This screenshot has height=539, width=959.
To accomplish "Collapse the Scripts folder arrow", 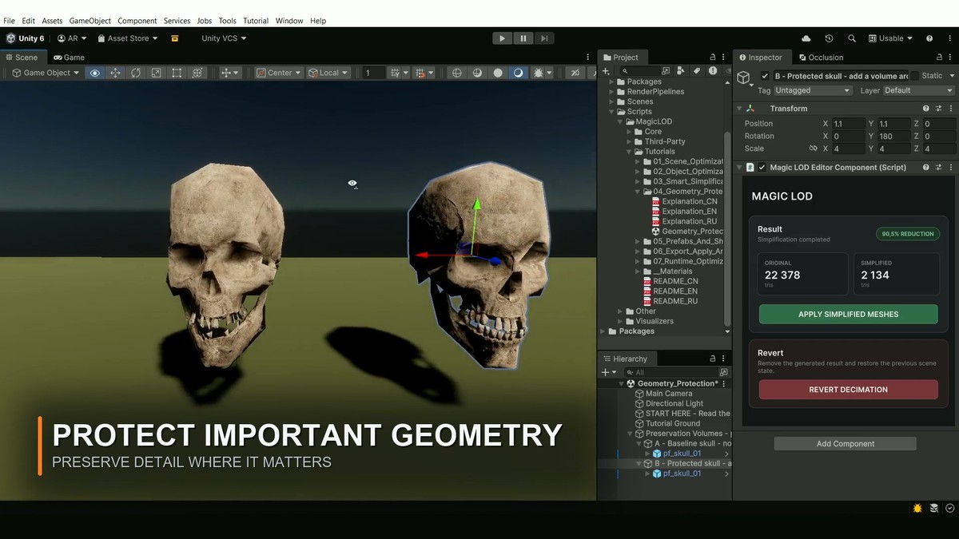I will [612, 112].
